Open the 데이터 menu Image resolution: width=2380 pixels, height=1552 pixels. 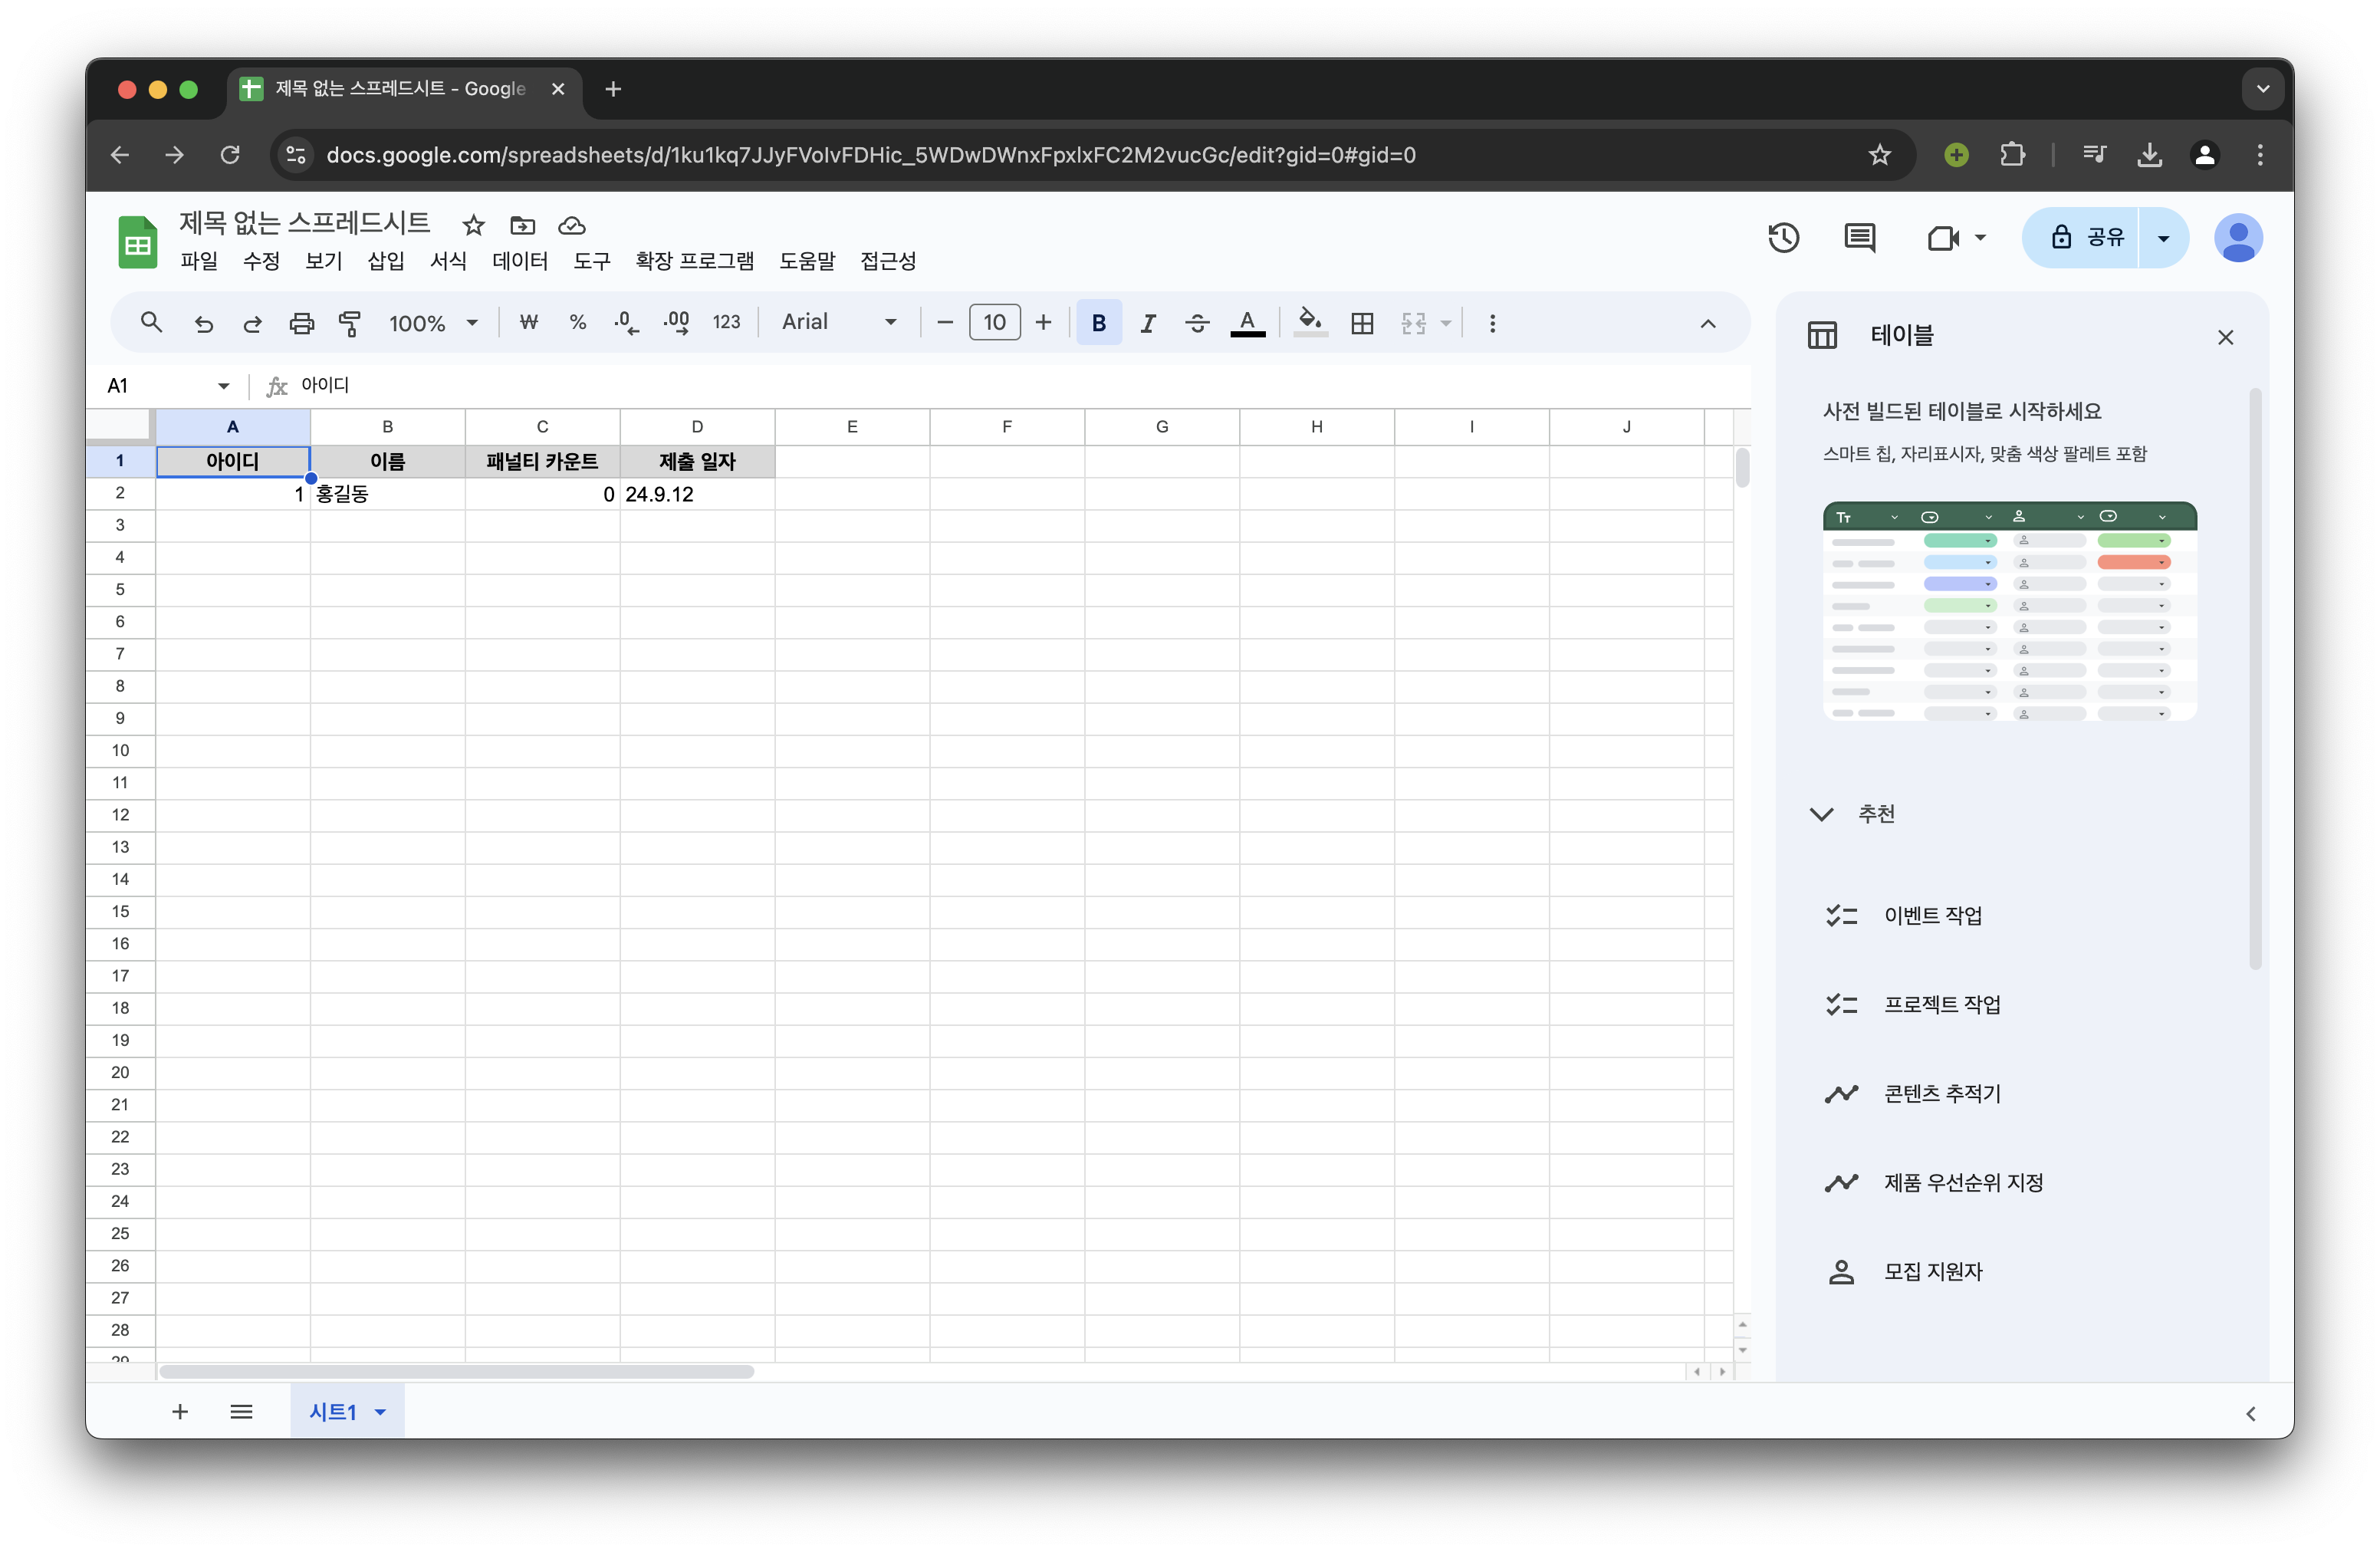pos(520,261)
